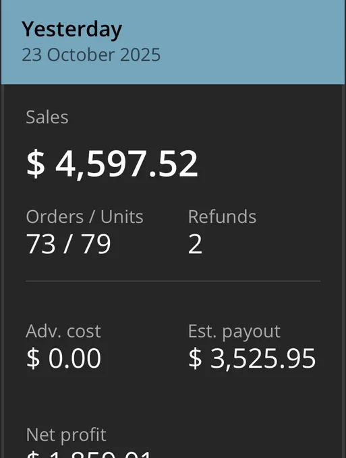View the partially visible net profit value
Screen dimensions: 346x458
(88, 454)
